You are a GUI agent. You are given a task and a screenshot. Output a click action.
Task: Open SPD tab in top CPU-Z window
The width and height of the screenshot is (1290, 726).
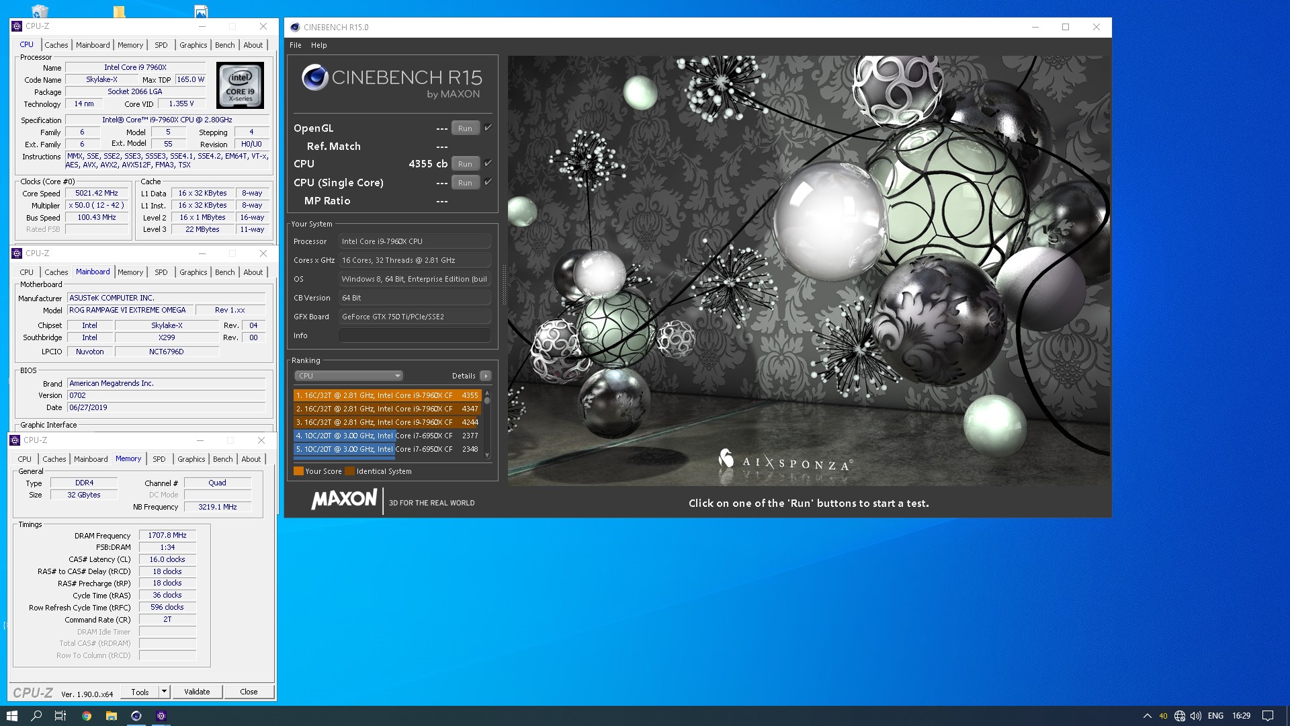(161, 45)
